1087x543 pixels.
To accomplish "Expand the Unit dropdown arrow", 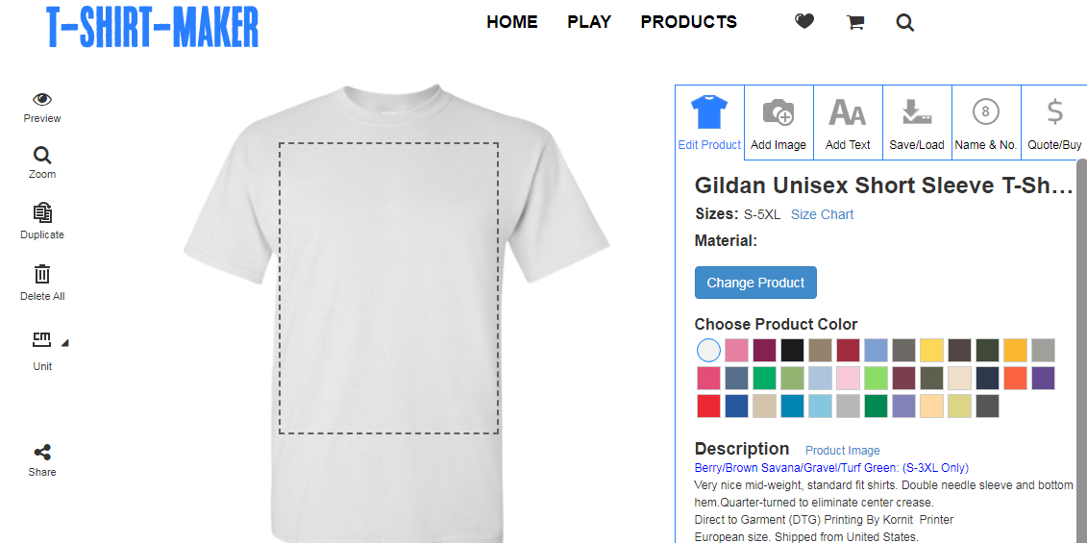I will click(65, 342).
